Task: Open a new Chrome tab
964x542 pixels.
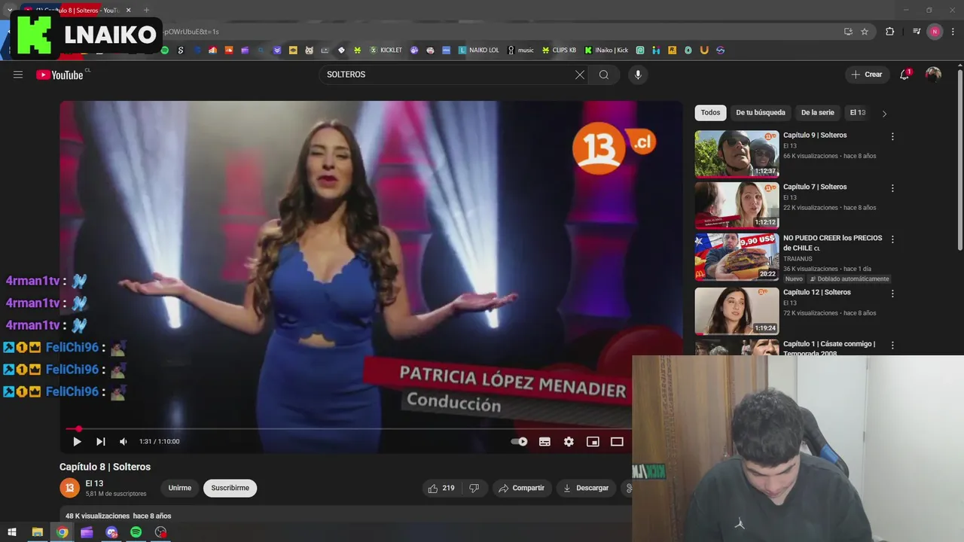Action: (146, 11)
